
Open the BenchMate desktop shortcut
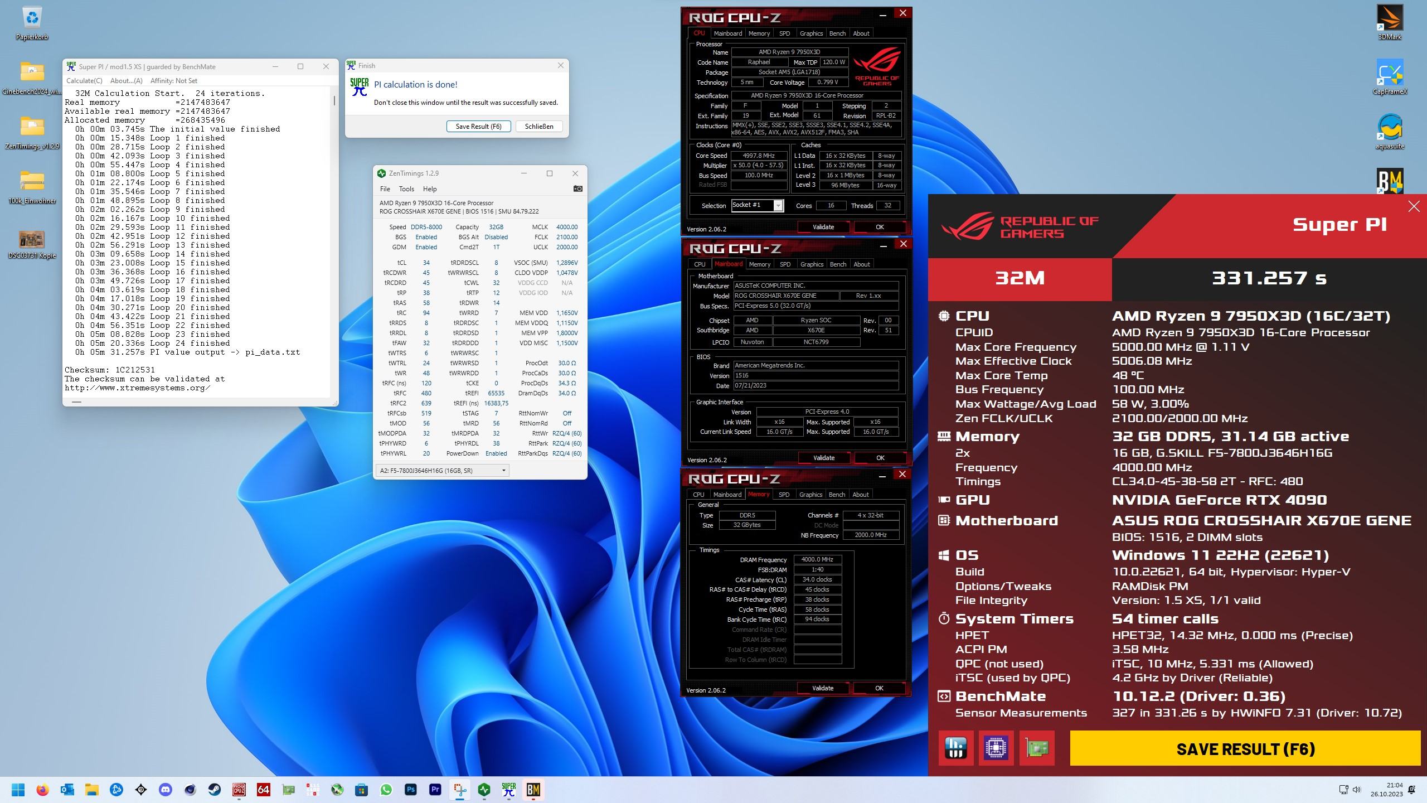click(1389, 181)
